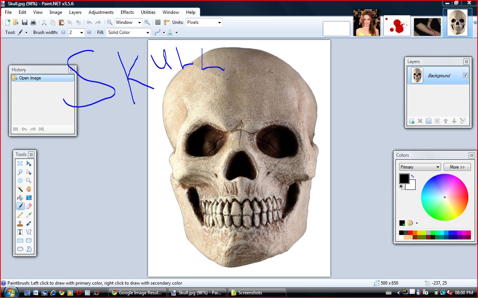This screenshot has height=298, width=478.
Task: Open the Effects menu
Action: pyautogui.click(x=127, y=12)
